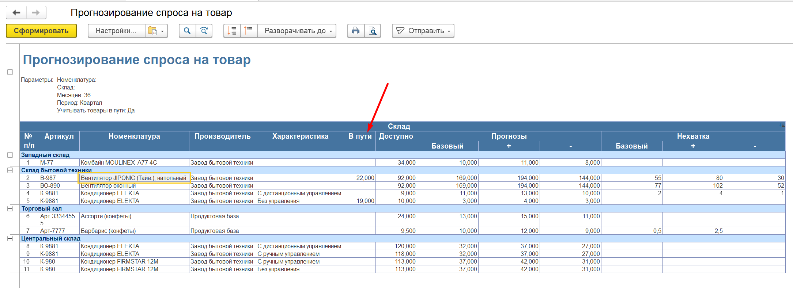This screenshot has height=288, width=793.
Task: Click shortage value 102
Action: 693,185
